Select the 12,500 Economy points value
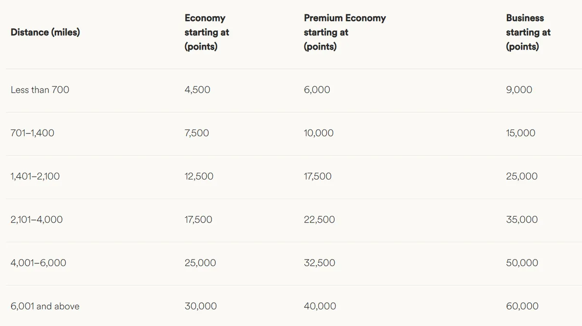 click(x=199, y=176)
